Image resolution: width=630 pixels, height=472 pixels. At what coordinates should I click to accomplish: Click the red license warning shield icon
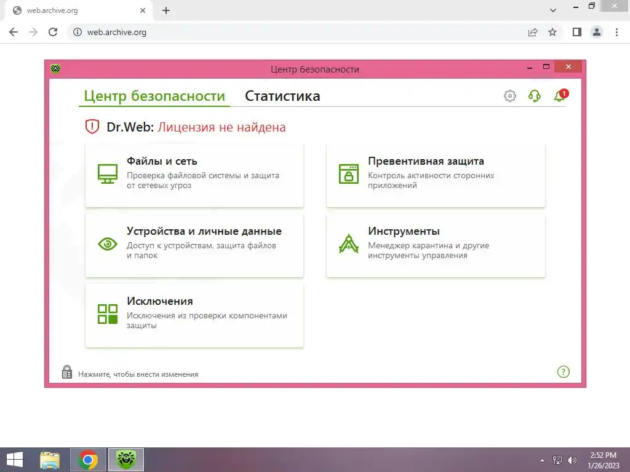pos(92,127)
